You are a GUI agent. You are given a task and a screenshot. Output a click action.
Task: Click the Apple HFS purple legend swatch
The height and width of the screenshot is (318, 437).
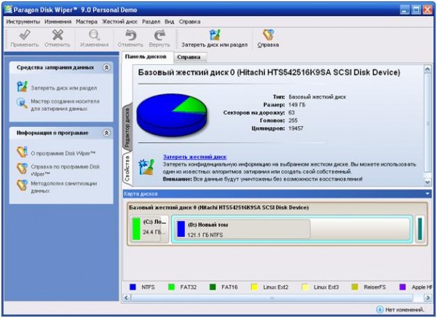[x=403, y=287]
